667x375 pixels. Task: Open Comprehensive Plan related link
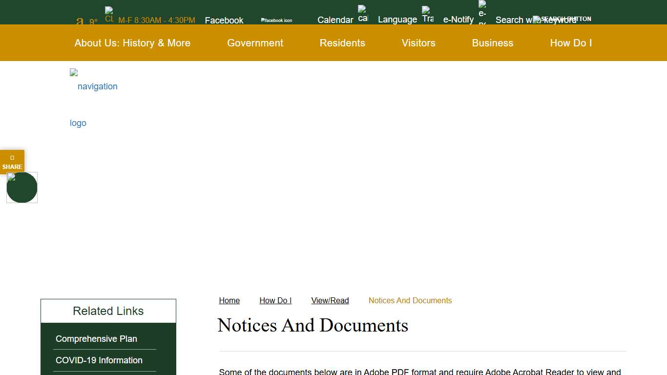96,339
